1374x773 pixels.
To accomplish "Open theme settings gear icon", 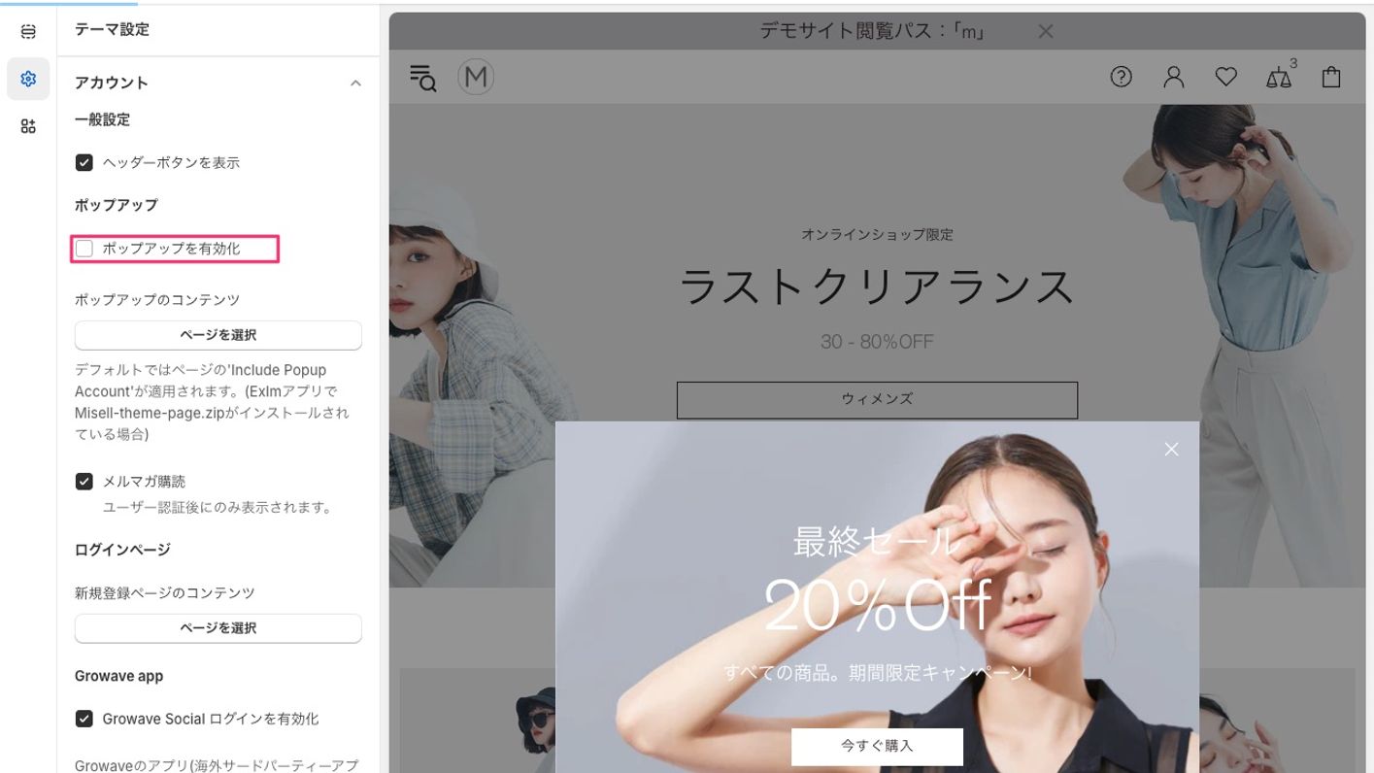I will [x=28, y=79].
